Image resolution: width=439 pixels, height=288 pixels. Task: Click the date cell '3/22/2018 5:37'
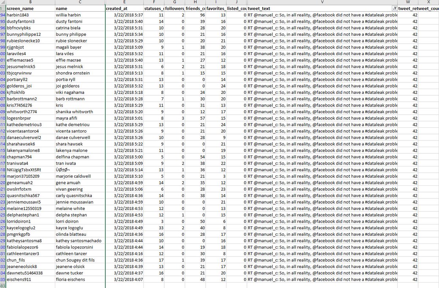(124, 15)
